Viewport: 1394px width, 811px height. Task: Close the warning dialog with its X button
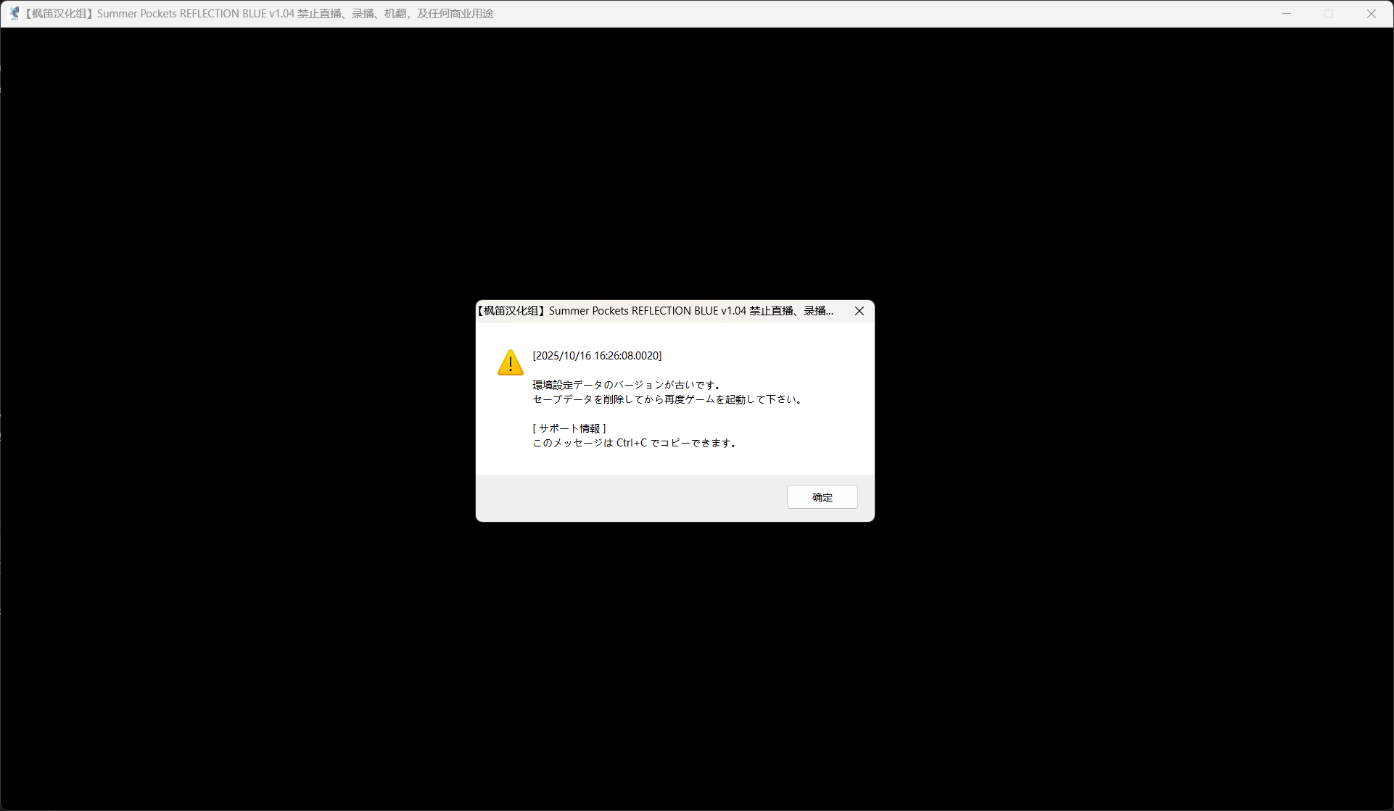click(x=859, y=311)
